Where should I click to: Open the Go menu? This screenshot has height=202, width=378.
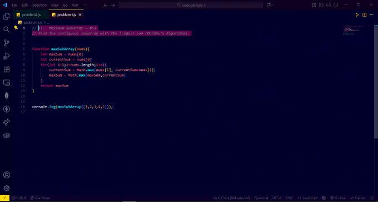(65, 5)
